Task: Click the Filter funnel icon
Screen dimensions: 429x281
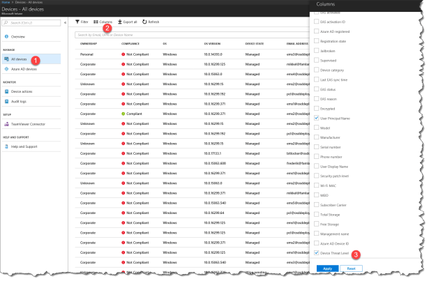Action: coord(77,22)
